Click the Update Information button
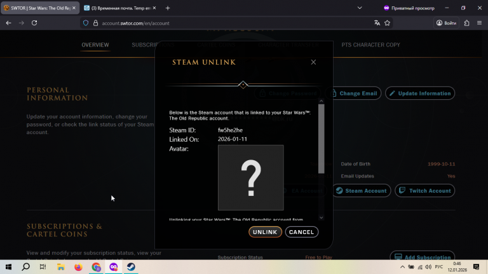 [420, 93]
